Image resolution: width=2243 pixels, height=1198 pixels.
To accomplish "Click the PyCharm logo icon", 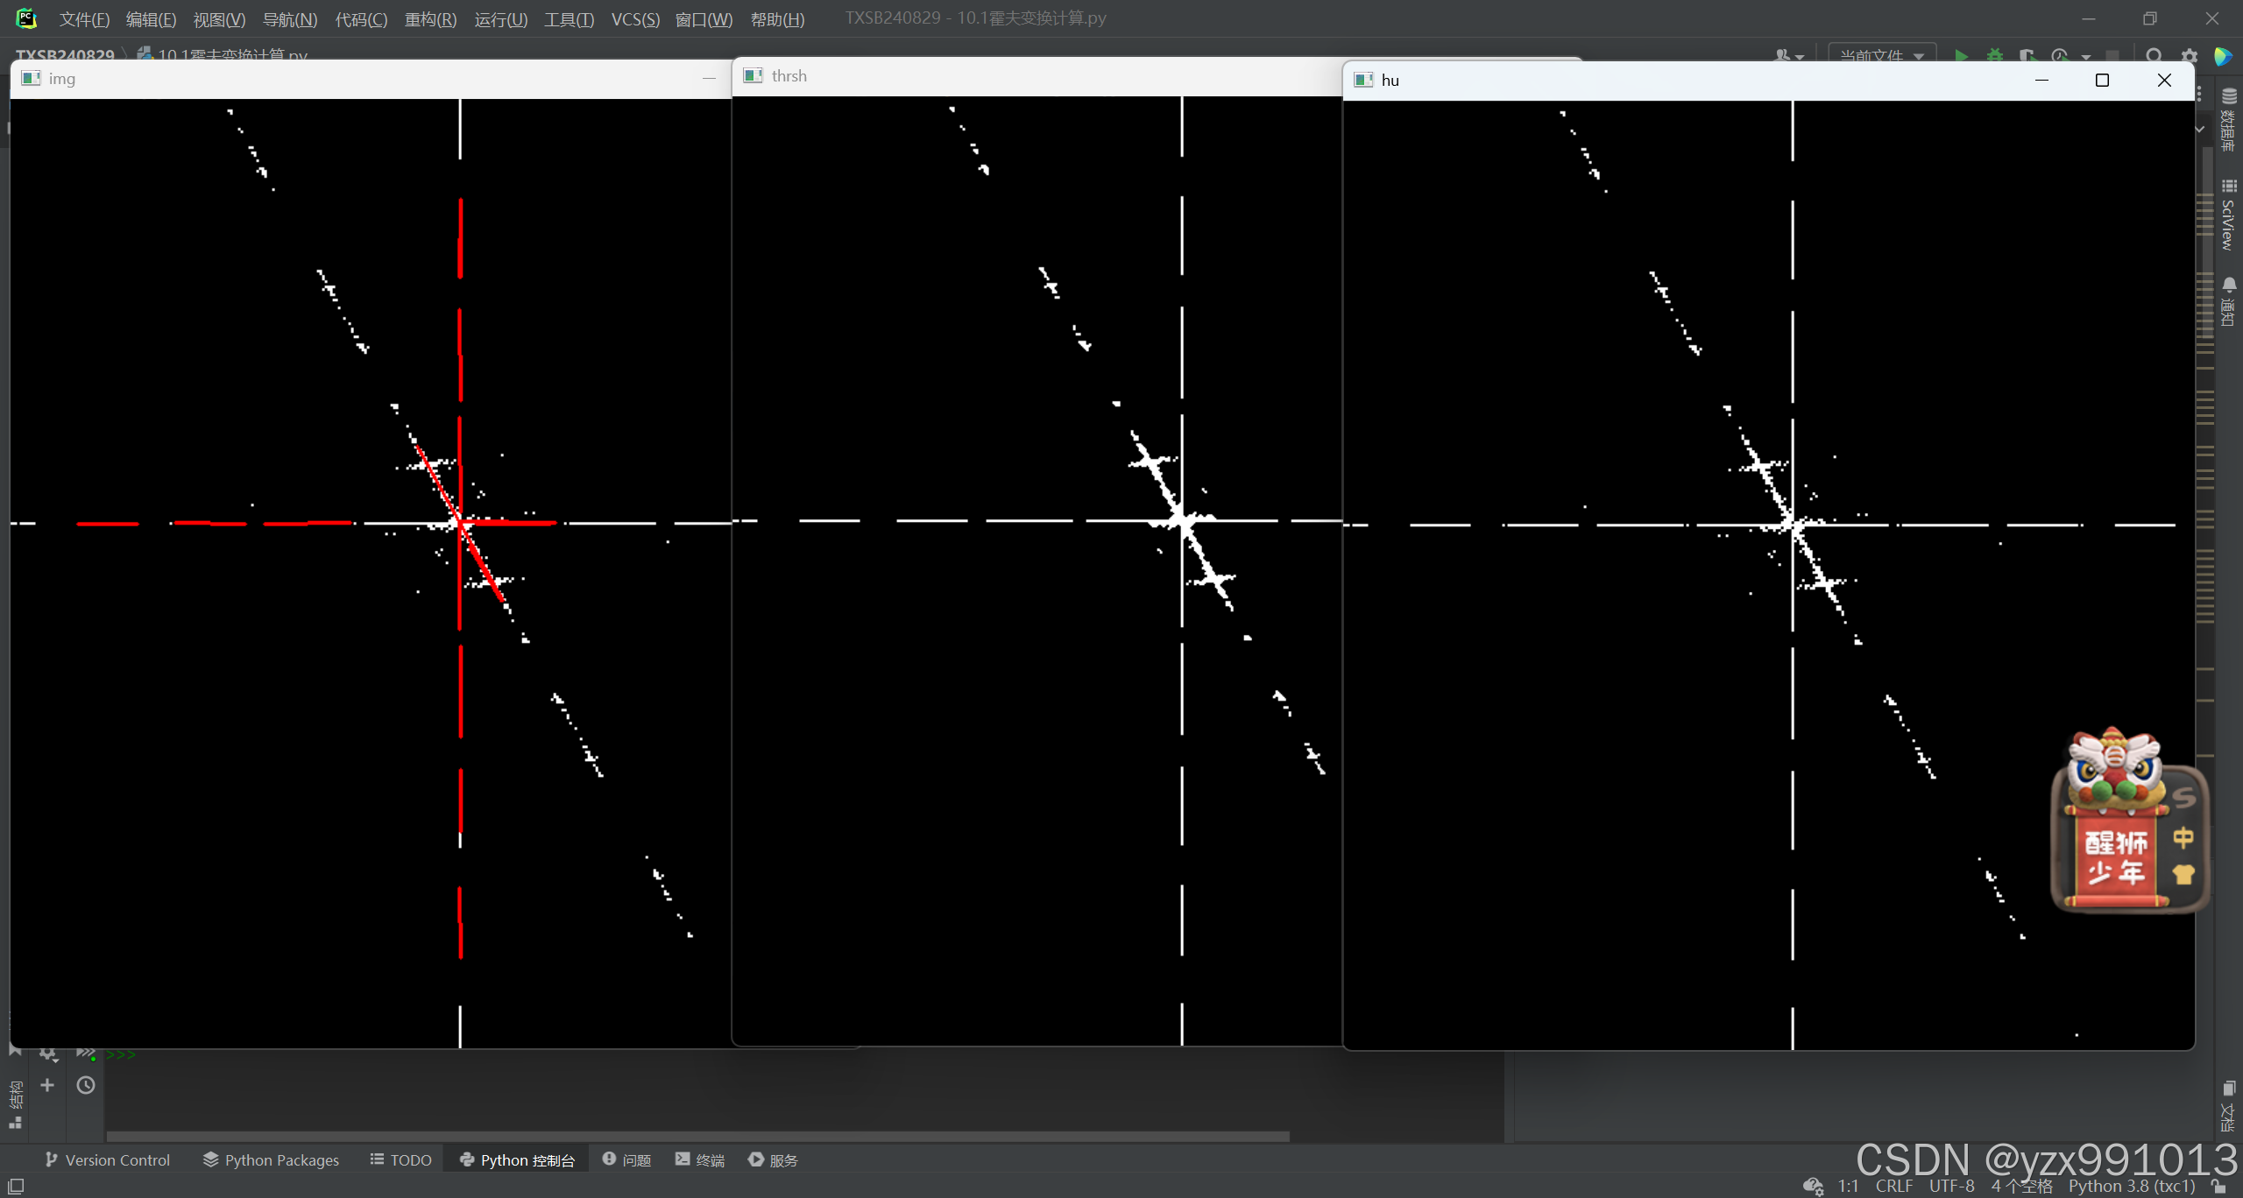I will 26,18.
